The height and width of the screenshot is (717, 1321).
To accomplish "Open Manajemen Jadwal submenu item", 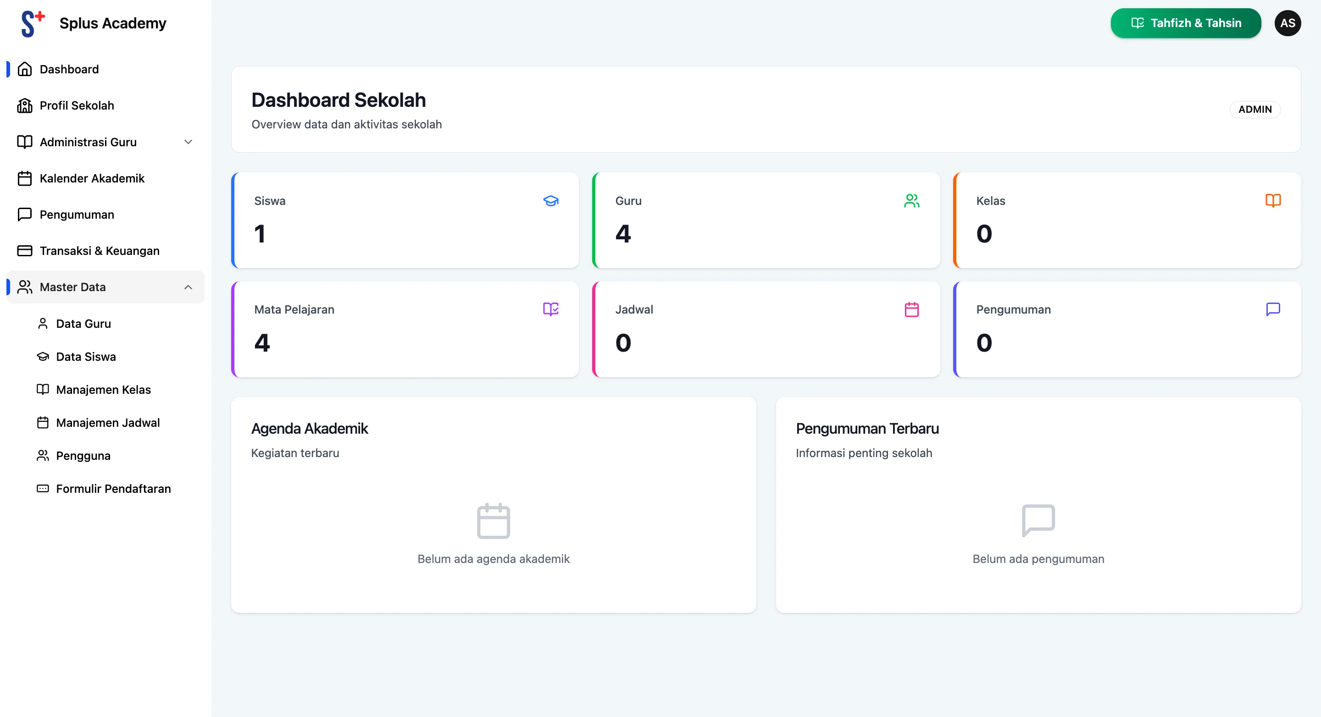I will pos(108,423).
